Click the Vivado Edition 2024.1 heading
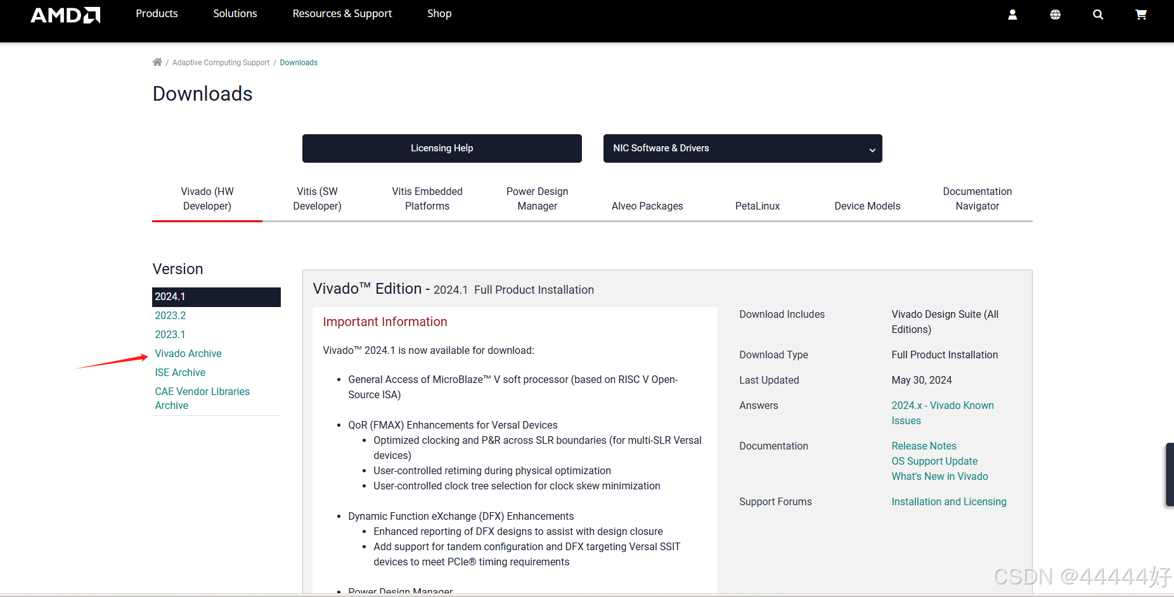Image resolution: width=1174 pixels, height=597 pixels. click(x=453, y=289)
